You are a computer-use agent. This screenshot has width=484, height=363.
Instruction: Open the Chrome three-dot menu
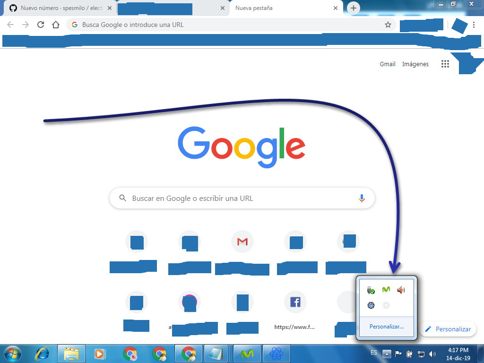pyautogui.click(x=474, y=25)
